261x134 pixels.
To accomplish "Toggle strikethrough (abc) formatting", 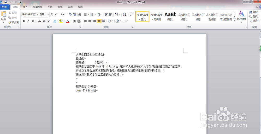I will click(x=40, y=21).
